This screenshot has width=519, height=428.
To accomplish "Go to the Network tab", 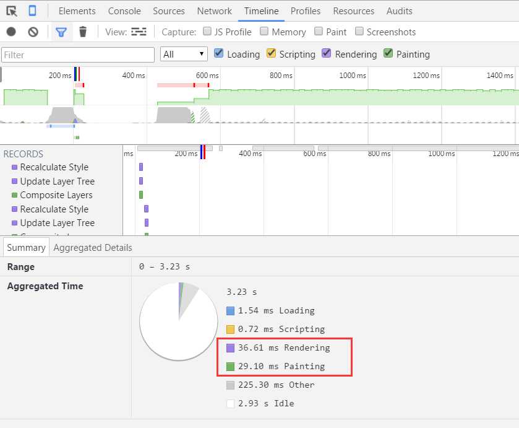I will (x=215, y=11).
